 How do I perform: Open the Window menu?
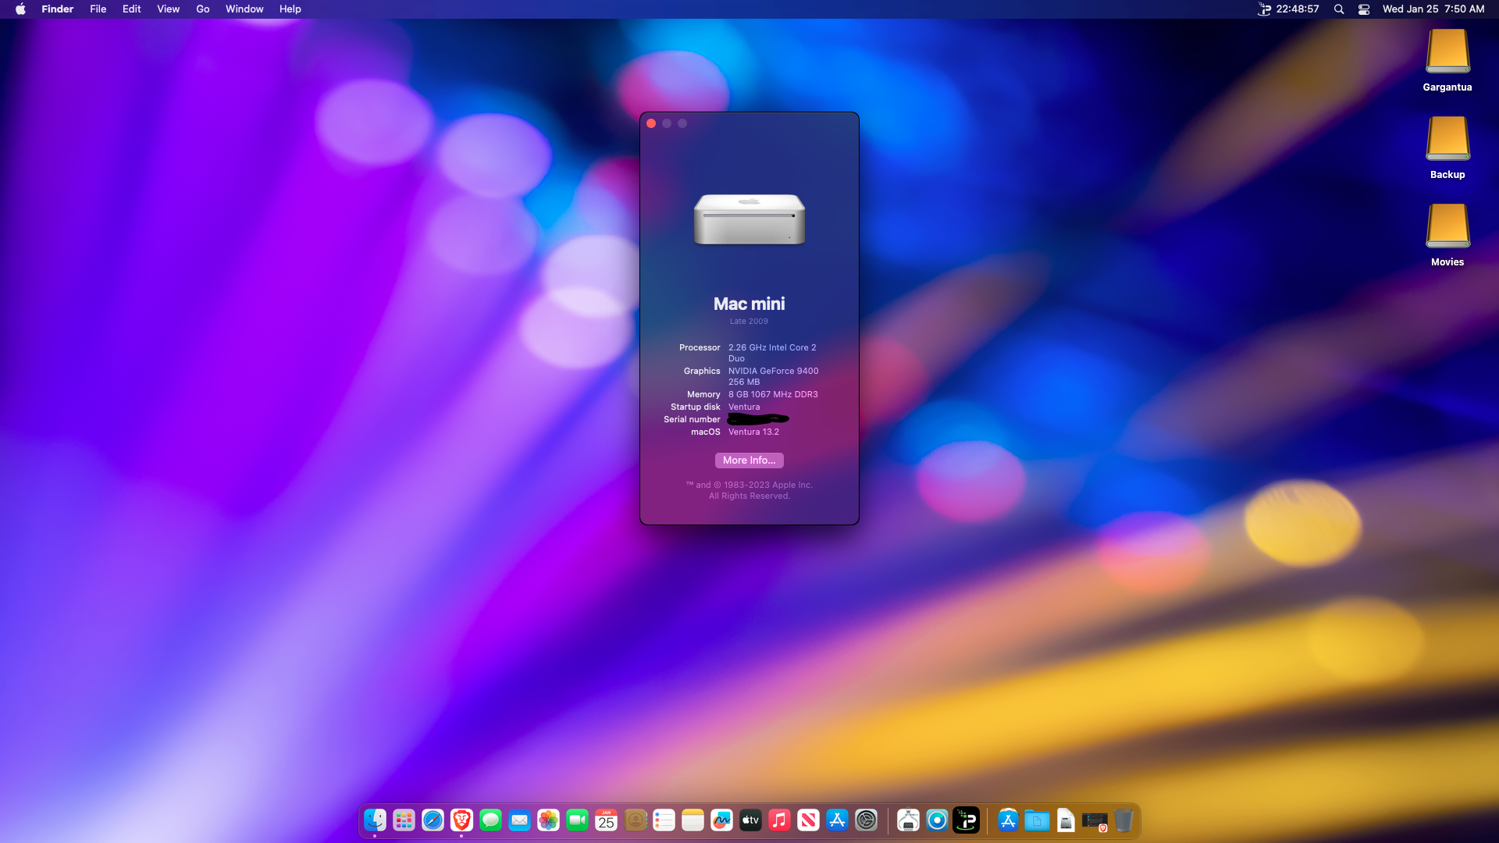coord(244,9)
